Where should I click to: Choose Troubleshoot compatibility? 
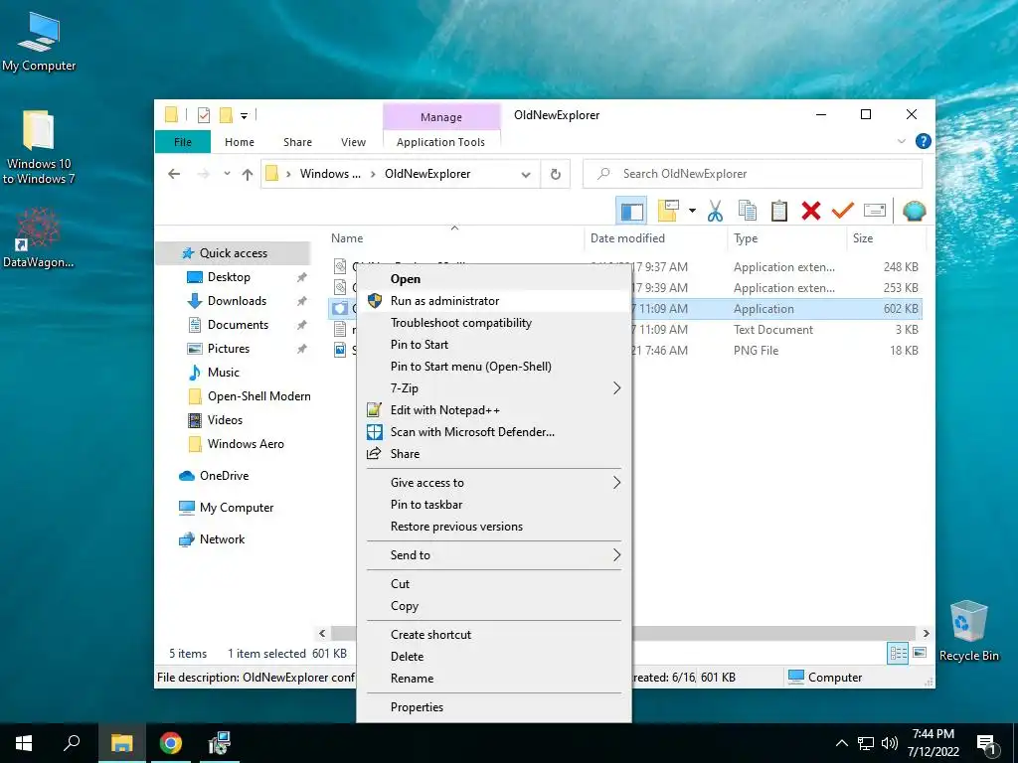(x=493, y=323)
